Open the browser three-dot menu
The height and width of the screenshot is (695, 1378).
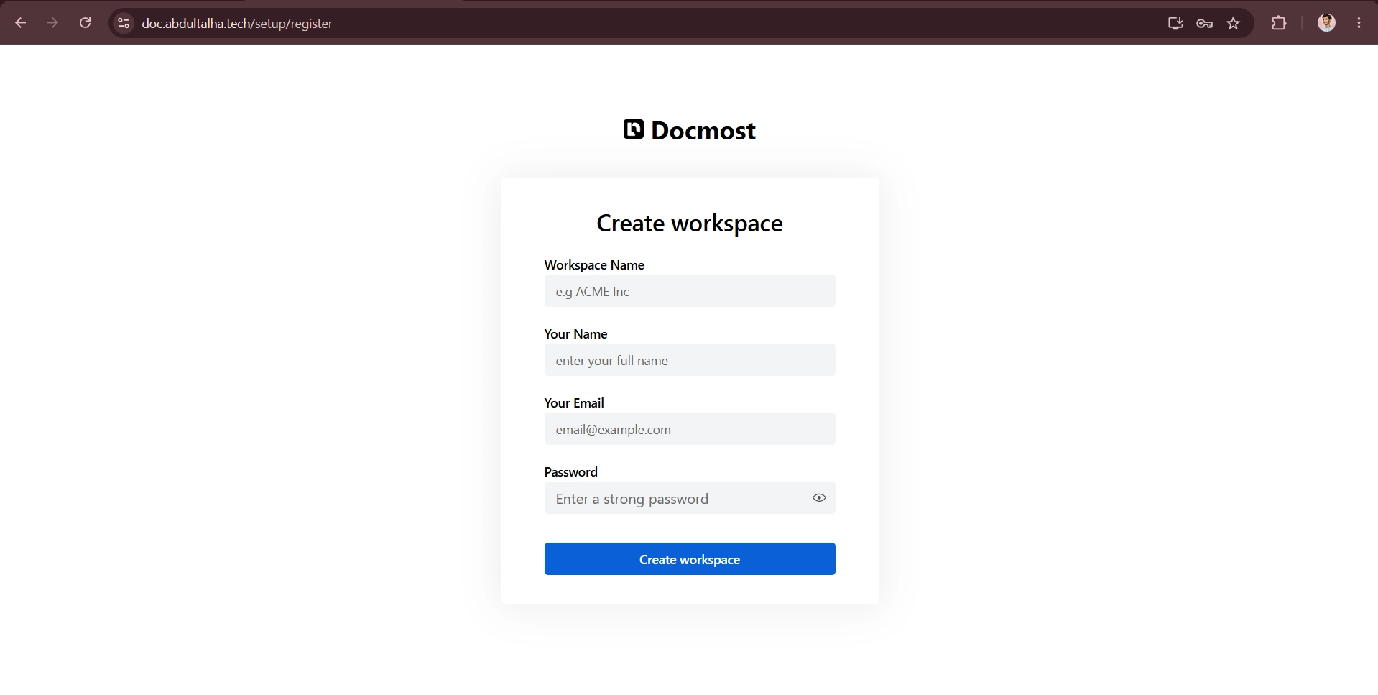click(x=1359, y=23)
